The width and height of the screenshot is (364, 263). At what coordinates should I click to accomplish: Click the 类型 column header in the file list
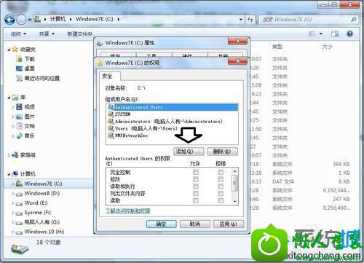[x=277, y=47]
